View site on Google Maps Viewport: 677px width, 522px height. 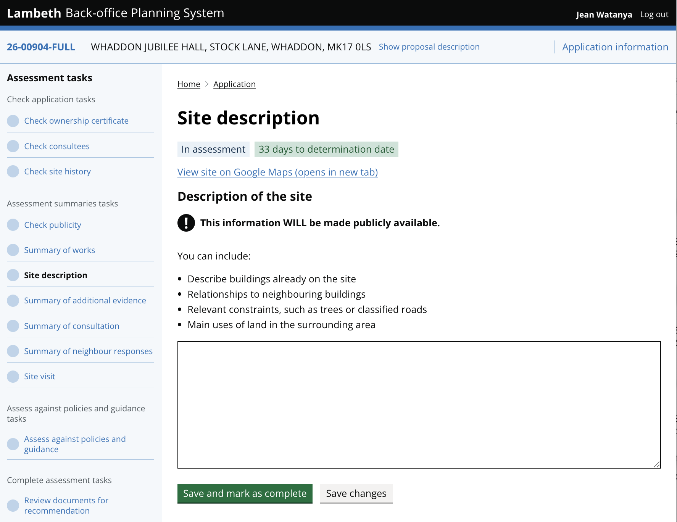point(277,172)
